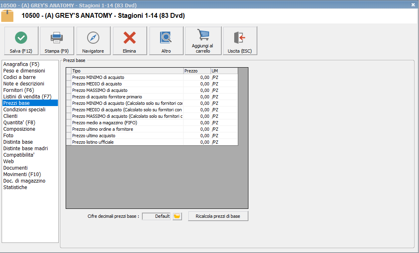This screenshot has height=253, width=419.
Task: Print with the Stampa (F9) button
Action: click(x=57, y=41)
